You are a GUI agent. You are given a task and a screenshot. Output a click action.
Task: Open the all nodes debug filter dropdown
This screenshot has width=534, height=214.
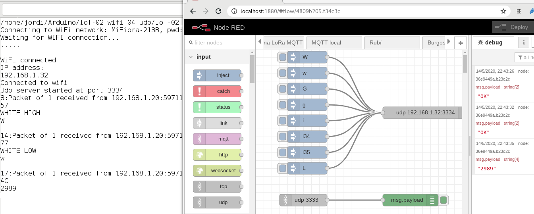(524, 58)
